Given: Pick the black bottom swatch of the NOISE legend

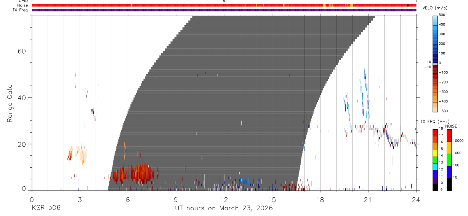Looking at the screenshot, I should click(449, 184).
